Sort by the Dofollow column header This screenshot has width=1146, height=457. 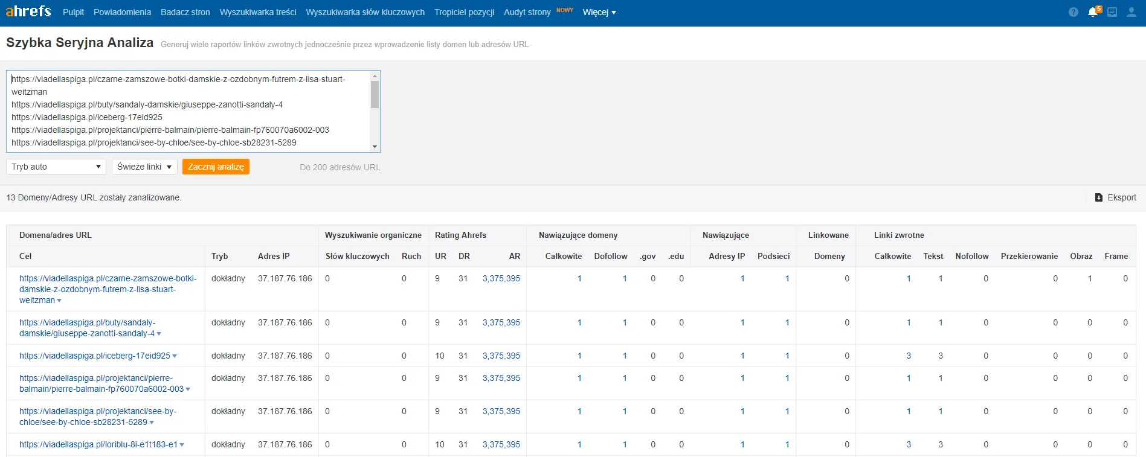(611, 256)
